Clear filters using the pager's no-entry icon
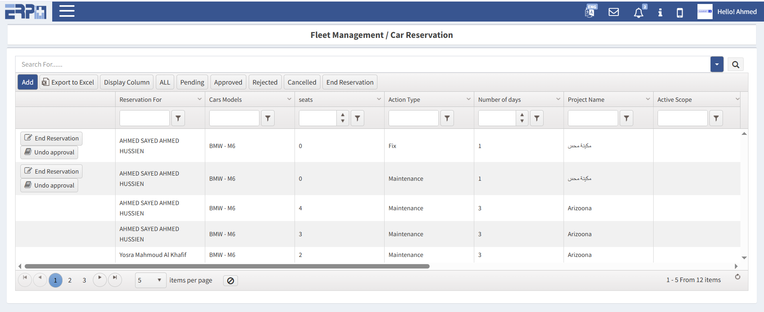The image size is (764, 312). click(230, 280)
